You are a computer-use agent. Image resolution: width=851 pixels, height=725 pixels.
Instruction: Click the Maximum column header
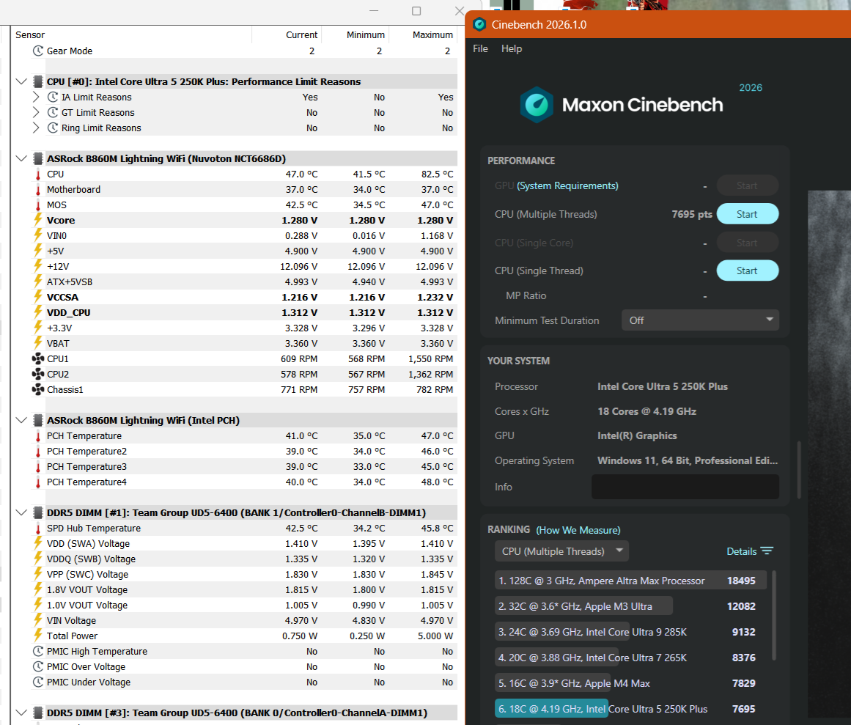click(x=432, y=34)
